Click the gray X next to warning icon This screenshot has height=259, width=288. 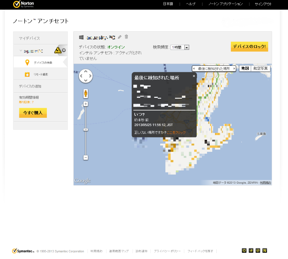coord(64,50)
